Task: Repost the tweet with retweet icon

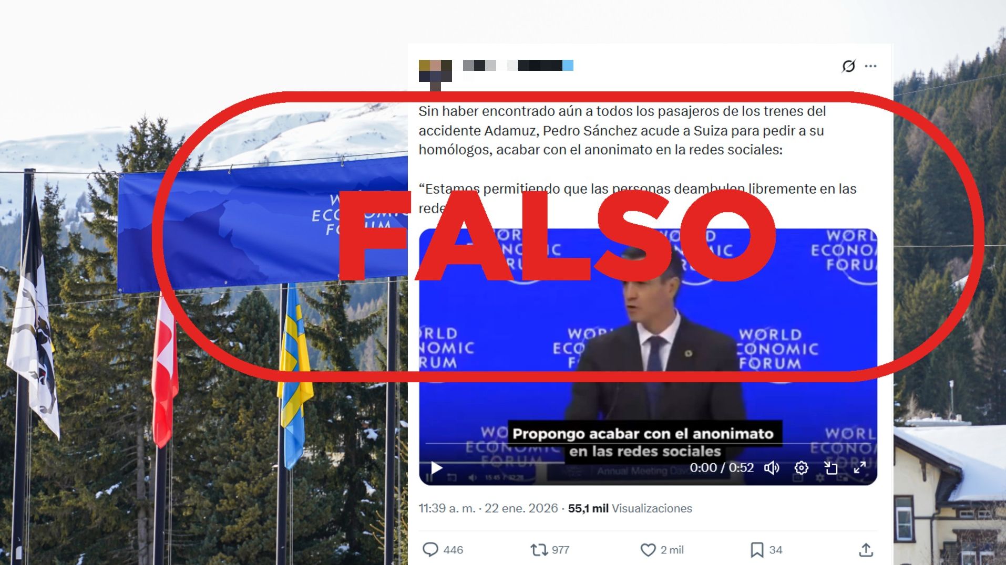Action: pos(539,550)
